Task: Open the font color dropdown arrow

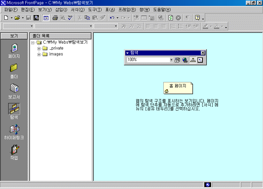Action: (222, 26)
